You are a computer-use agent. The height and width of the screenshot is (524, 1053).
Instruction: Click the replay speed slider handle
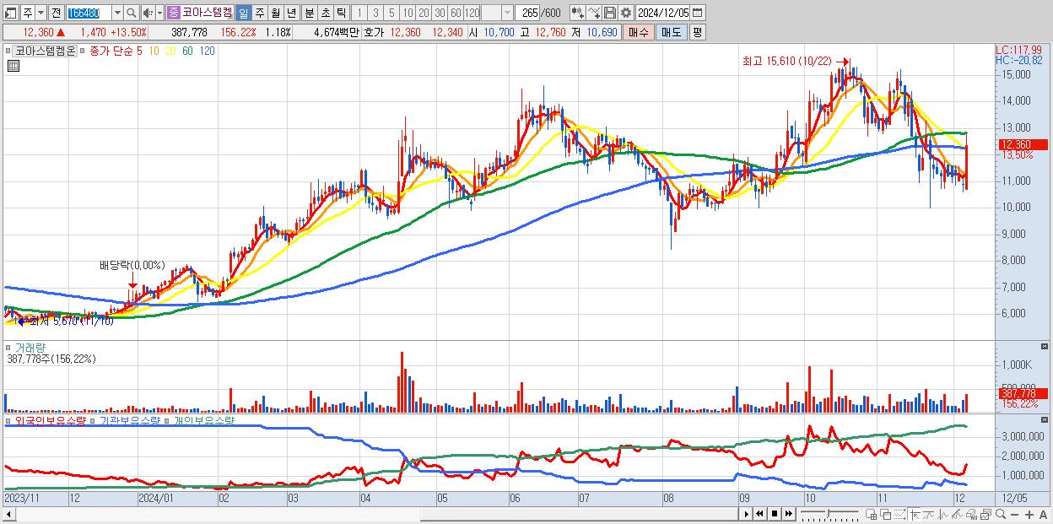(x=829, y=513)
